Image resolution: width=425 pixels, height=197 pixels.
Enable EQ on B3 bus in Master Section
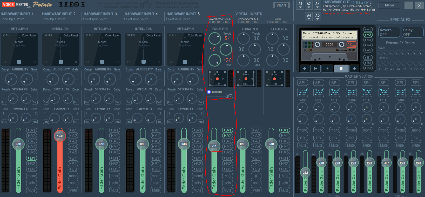coord(416,138)
